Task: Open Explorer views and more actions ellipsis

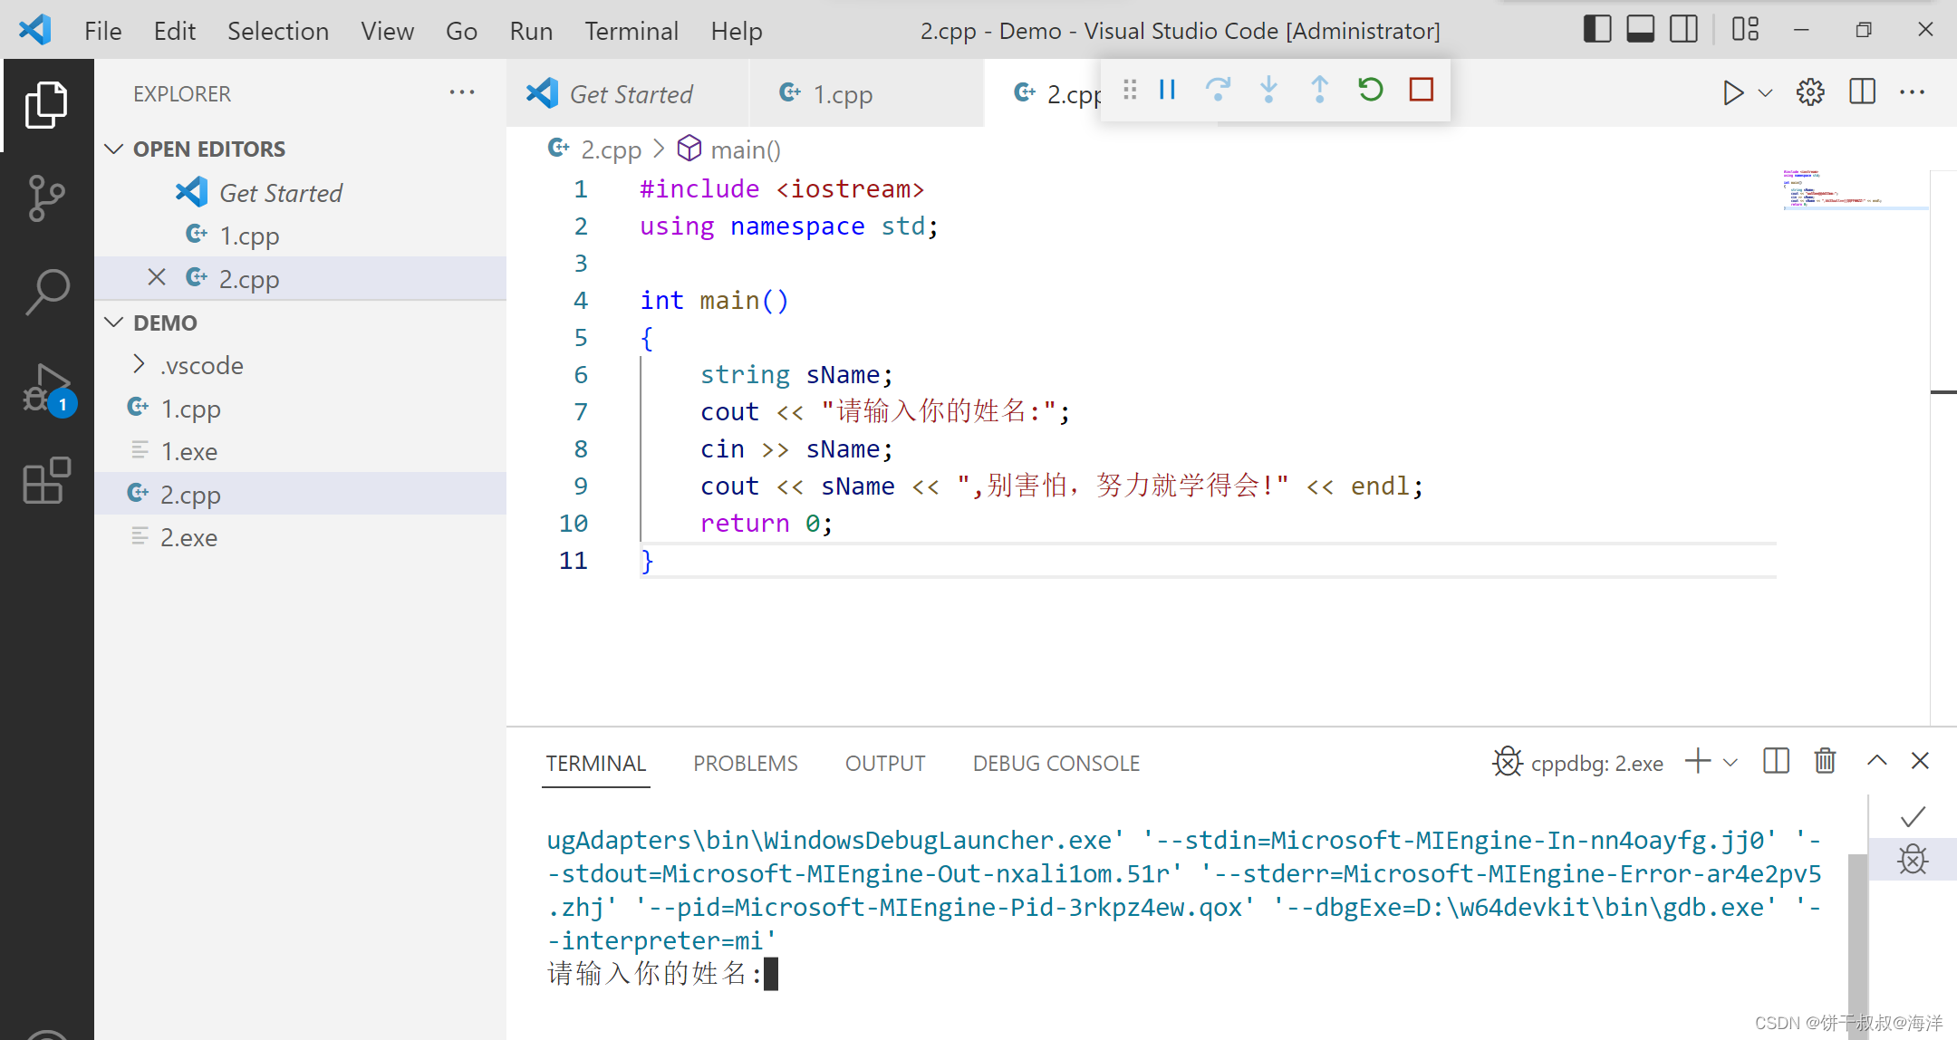Action: tap(462, 92)
